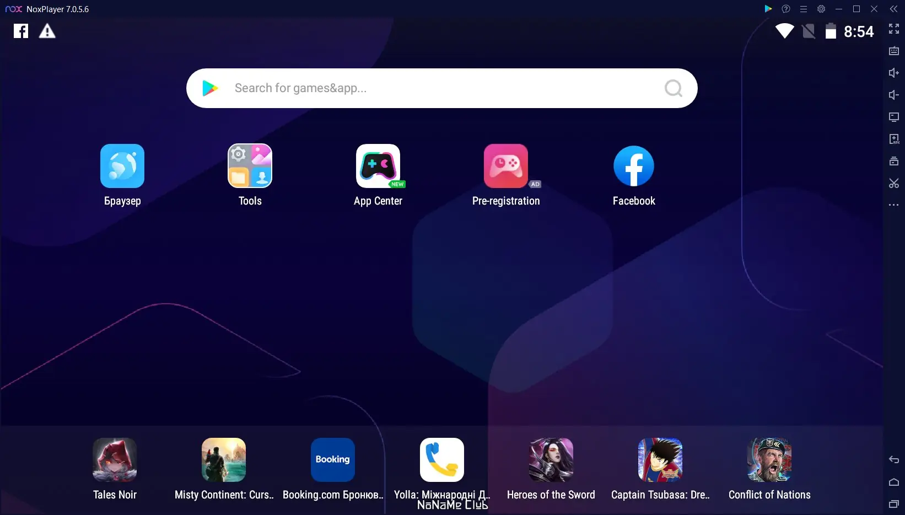Tap the no-SIM status icon
This screenshot has height=515, width=905.
coord(809,31)
